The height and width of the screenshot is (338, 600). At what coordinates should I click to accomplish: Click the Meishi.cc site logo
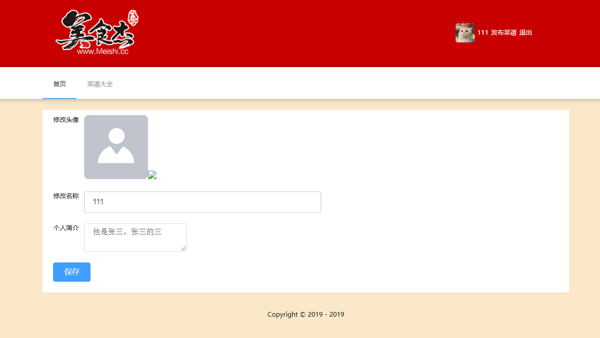(97, 33)
